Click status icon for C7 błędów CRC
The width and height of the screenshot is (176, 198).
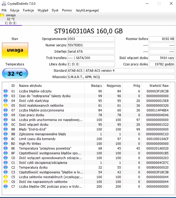(6, 186)
